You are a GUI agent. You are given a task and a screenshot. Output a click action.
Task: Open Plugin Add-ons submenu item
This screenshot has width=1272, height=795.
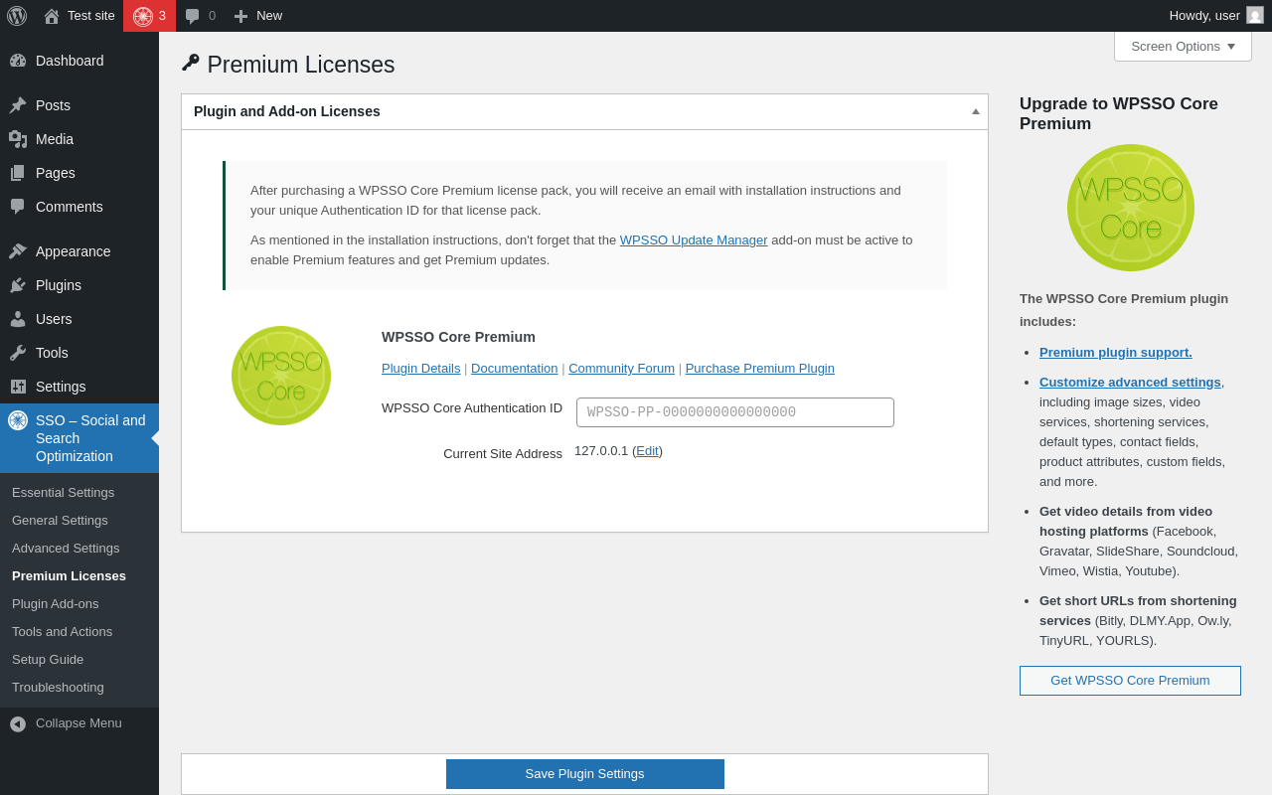click(56, 603)
